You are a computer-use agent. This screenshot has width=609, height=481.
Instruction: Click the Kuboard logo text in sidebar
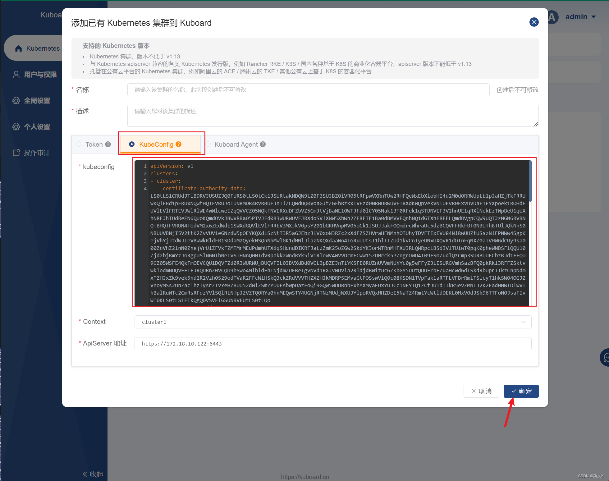pyautogui.click(x=51, y=15)
